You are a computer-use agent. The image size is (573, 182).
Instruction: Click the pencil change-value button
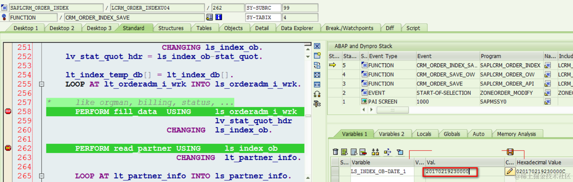tap(510, 171)
